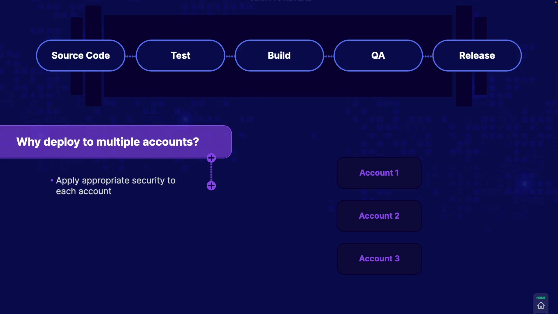This screenshot has height=314, width=558.
Task: Click dotted connector between QA and Release
Action: coord(428,56)
